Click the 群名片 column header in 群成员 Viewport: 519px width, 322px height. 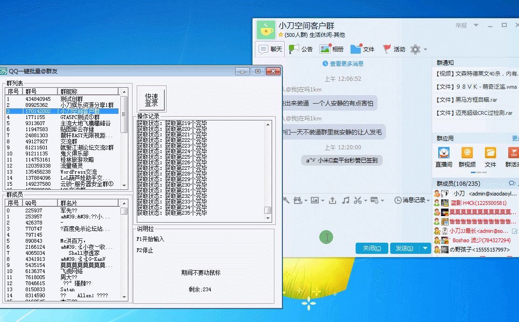pos(88,203)
